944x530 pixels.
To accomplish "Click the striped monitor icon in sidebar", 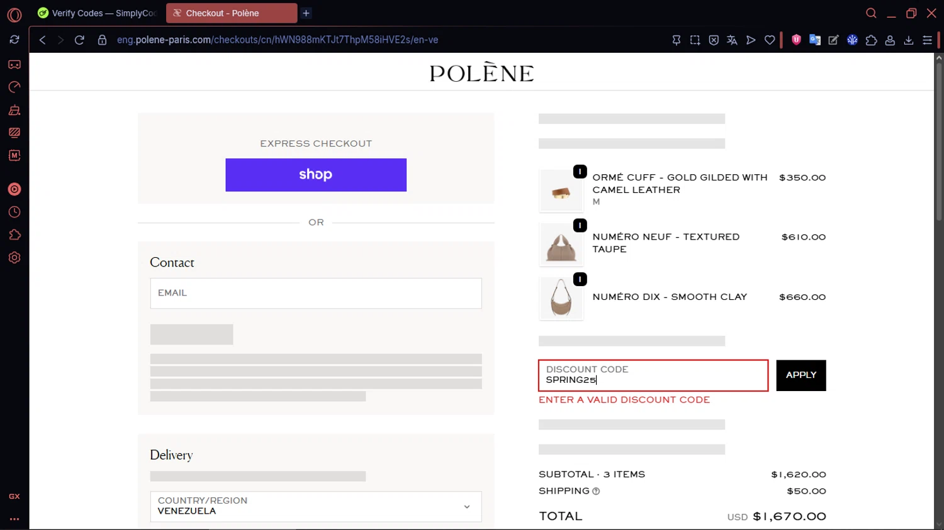I will tap(14, 133).
